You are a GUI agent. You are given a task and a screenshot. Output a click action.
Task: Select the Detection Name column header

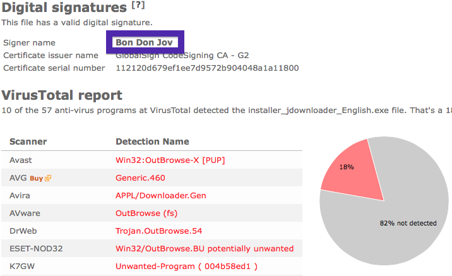tap(152, 141)
